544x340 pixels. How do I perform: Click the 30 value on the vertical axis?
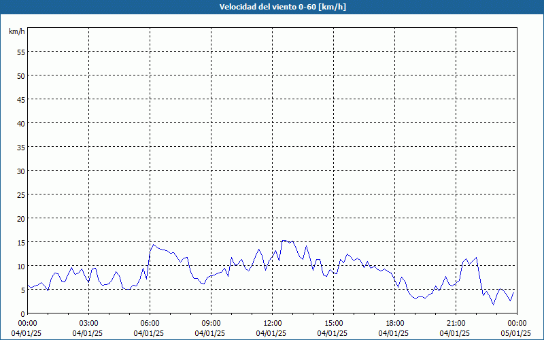pyautogui.click(x=21, y=171)
